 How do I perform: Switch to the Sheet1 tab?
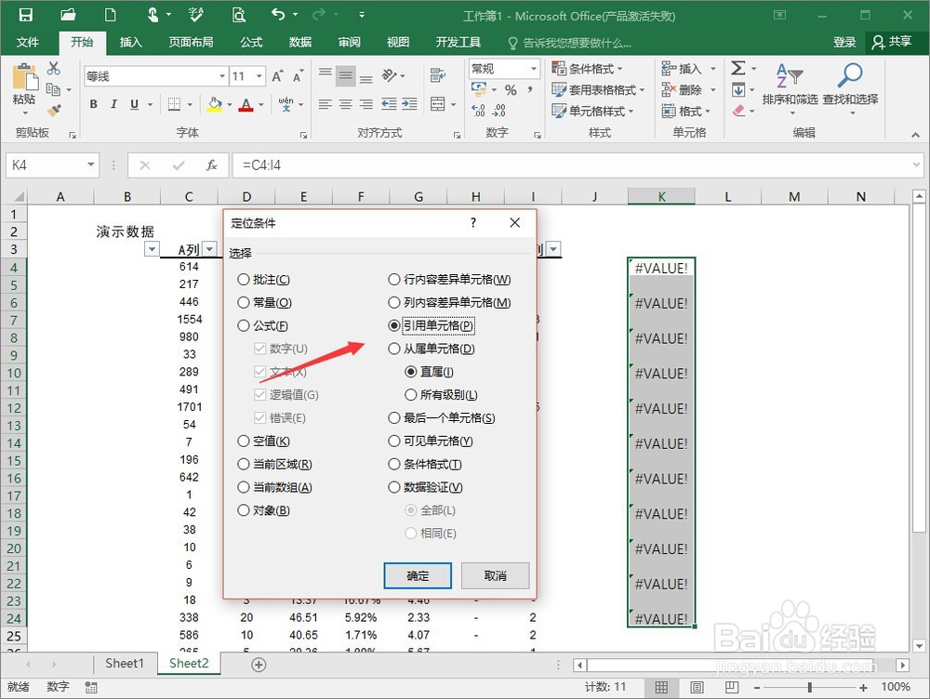[124, 663]
